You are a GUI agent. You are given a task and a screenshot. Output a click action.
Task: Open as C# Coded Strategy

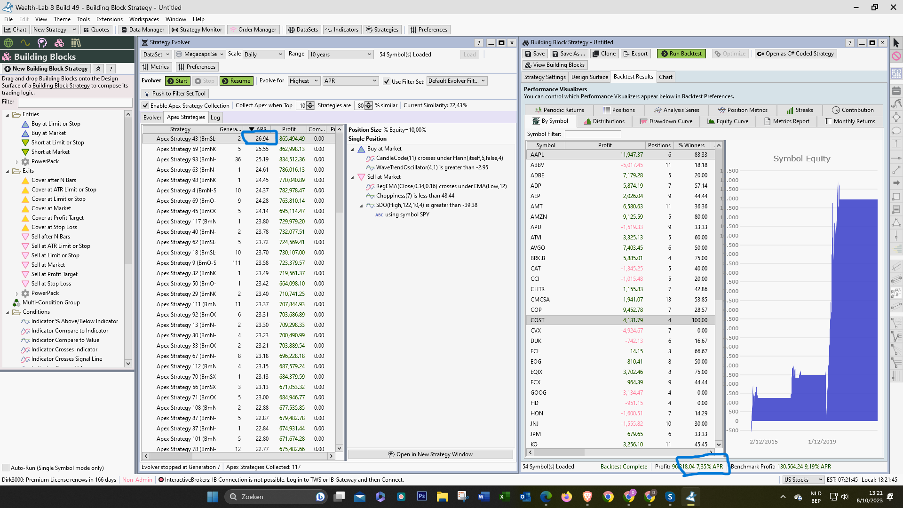click(795, 54)
